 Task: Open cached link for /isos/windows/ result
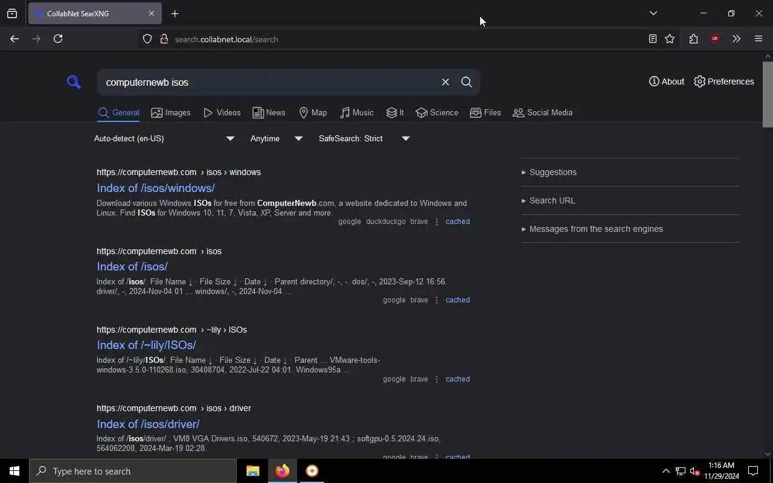(x=458, y=222)
